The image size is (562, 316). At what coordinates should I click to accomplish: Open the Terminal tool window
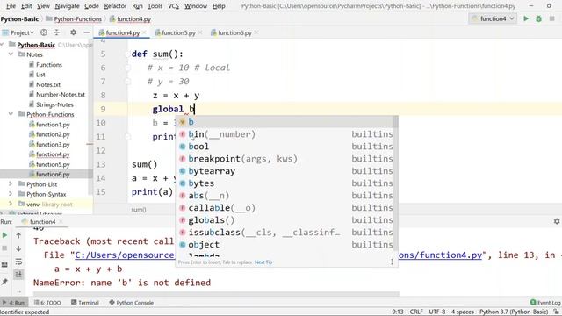click(85, 303)
